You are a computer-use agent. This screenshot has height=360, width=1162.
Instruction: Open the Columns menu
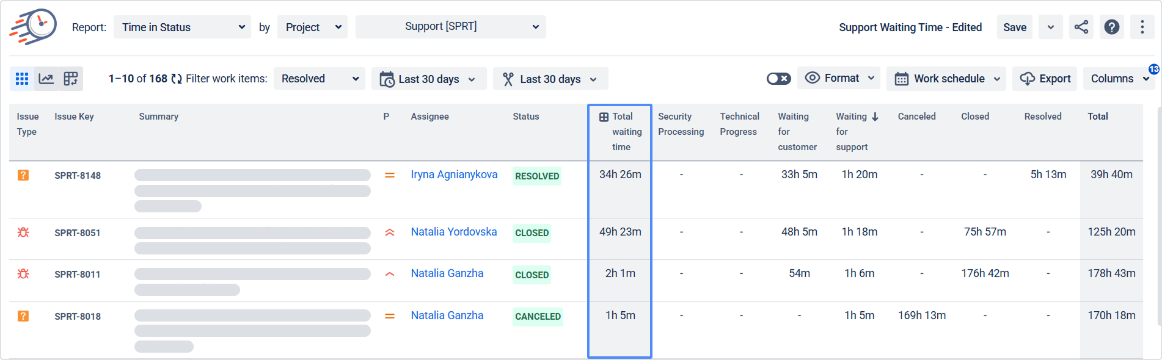tap(1119, 79)
